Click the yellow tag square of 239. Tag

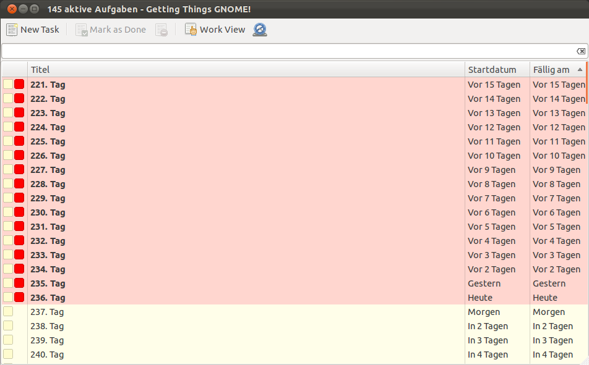click(x=8, y=340)
